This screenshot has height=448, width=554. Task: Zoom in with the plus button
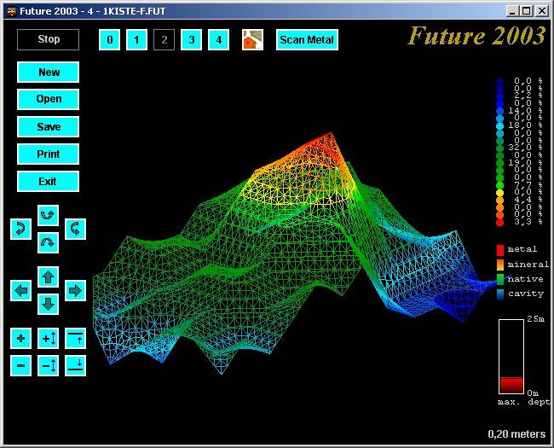point(20,338)
